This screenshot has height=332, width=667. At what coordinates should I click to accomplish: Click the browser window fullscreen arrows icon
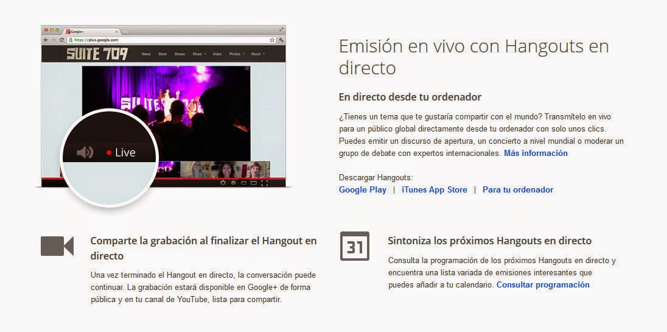281,30
